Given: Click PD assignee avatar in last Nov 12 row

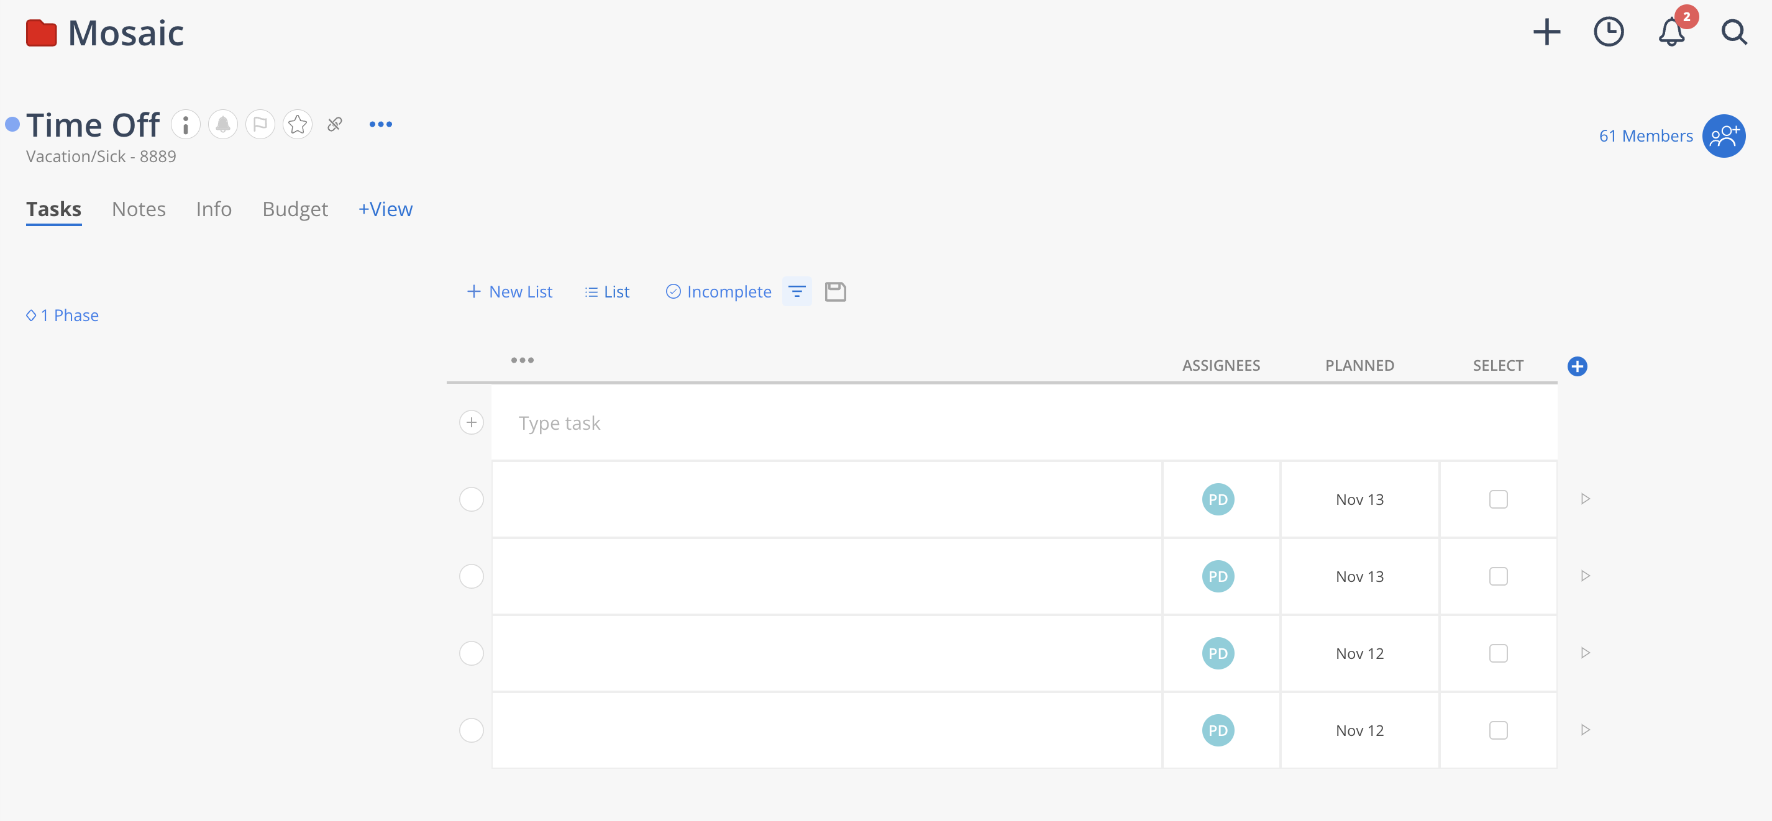Looking at the screenshot, I should pos(1218,730).
